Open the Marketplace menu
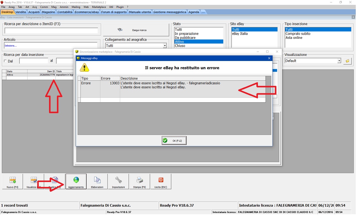The height and width of the screenshot is (223, 356). [99, 7]
